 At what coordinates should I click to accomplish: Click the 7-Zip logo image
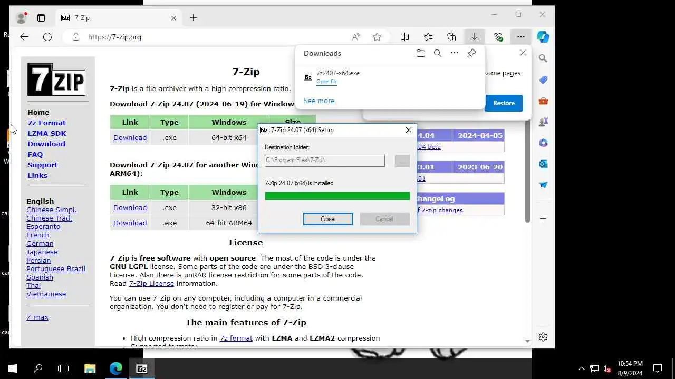coord(56,79)
